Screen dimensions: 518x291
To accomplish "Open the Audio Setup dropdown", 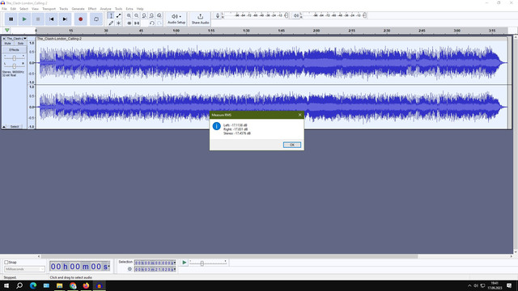I will (176, 19).
